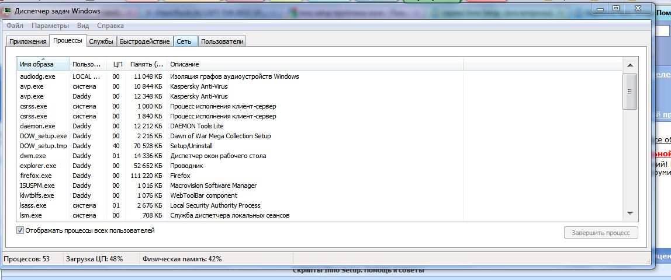This screenshot has width=671, height=280.
Task: Select the explorer.exe process row
Action: (x=38, y=166)
